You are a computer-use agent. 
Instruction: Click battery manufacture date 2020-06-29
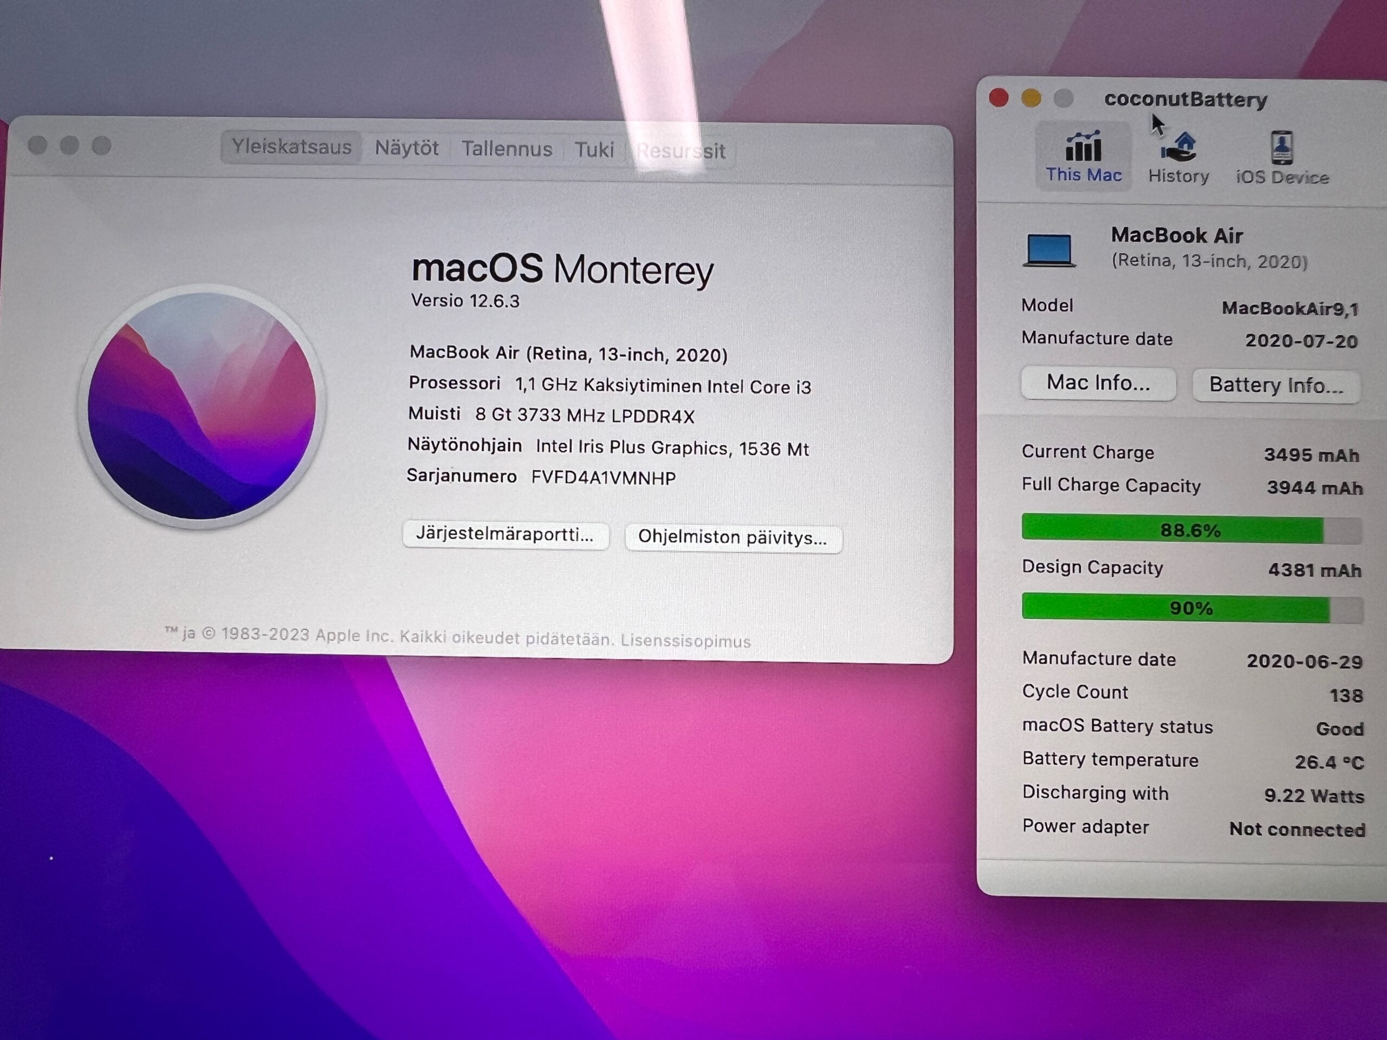1304,661
